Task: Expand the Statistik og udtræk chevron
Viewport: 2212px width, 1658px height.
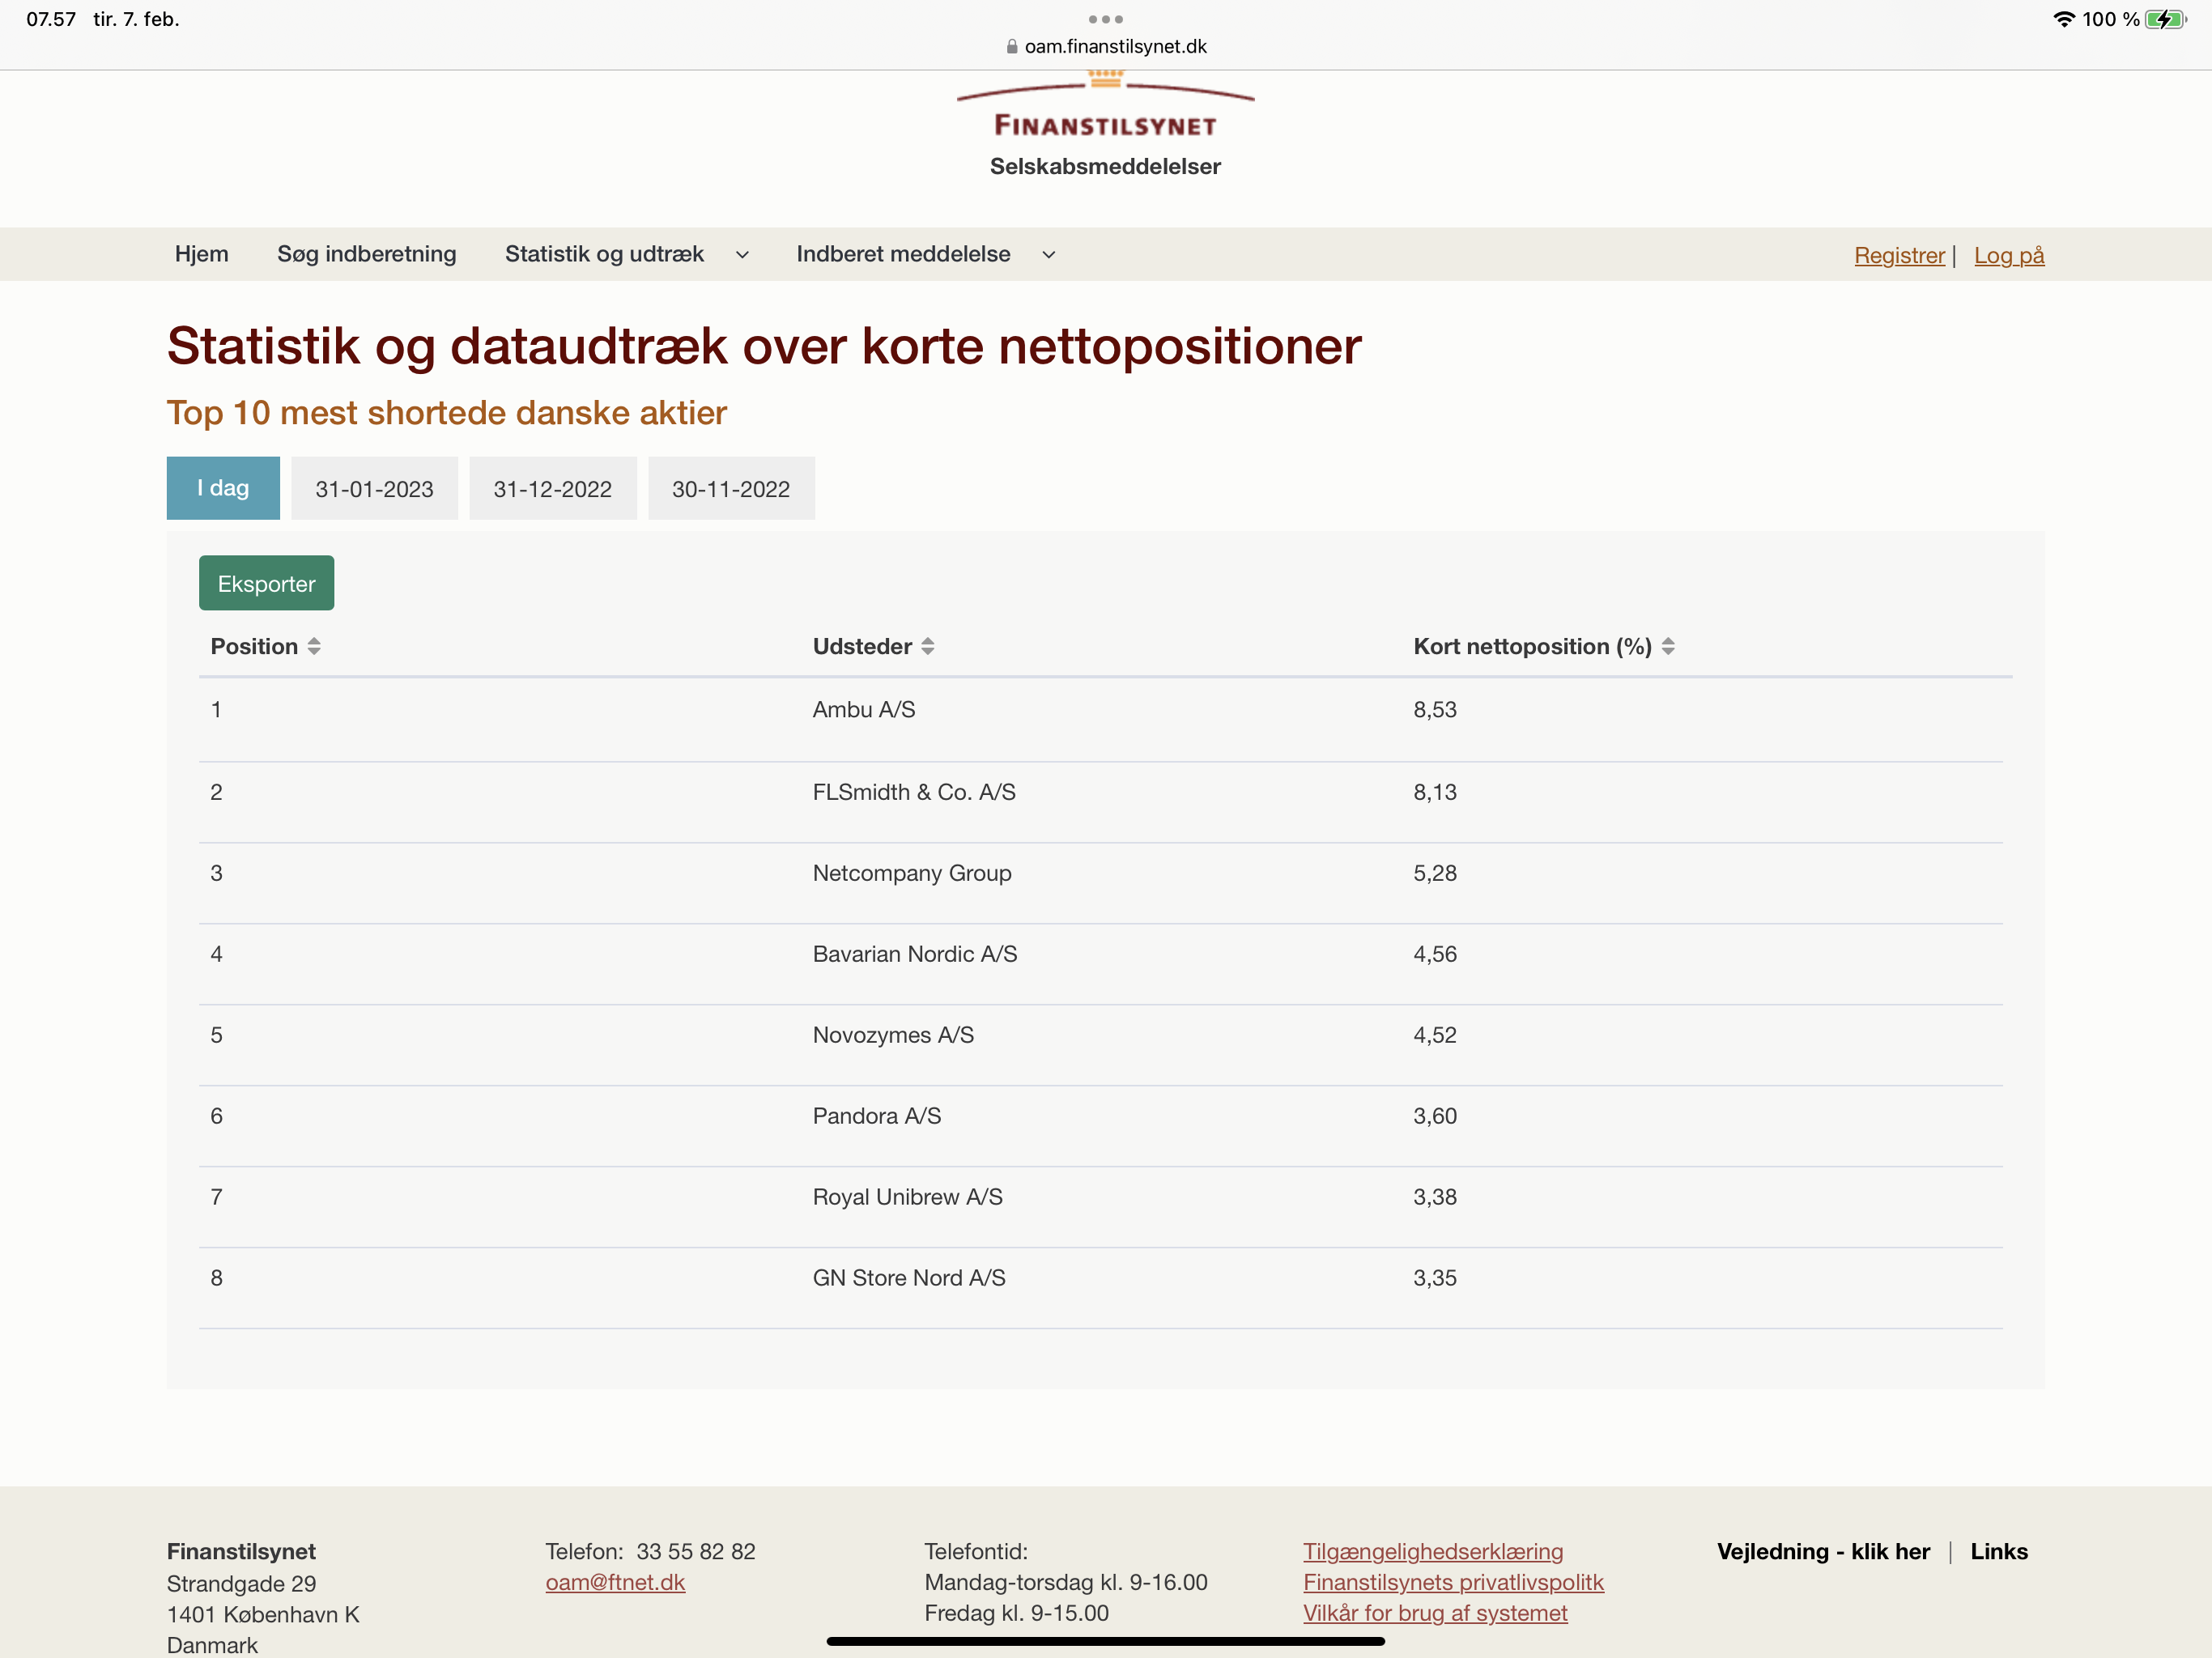Action: click(742, 255)
